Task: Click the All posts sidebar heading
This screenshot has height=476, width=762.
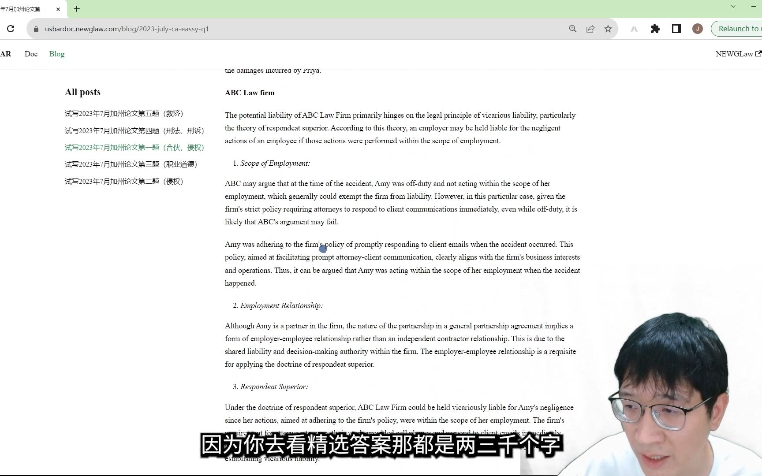Action: (x=82, y=92)
